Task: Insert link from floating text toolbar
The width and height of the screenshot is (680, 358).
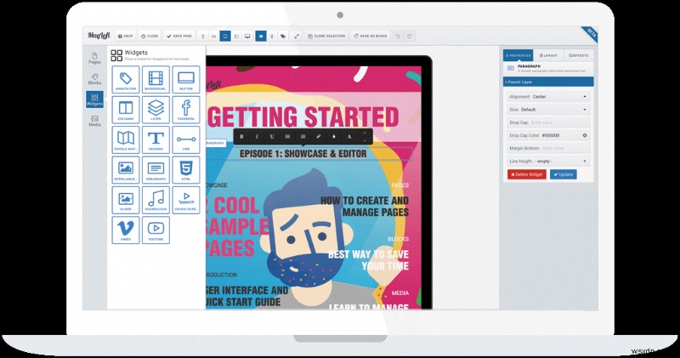Action: [318, 137]
